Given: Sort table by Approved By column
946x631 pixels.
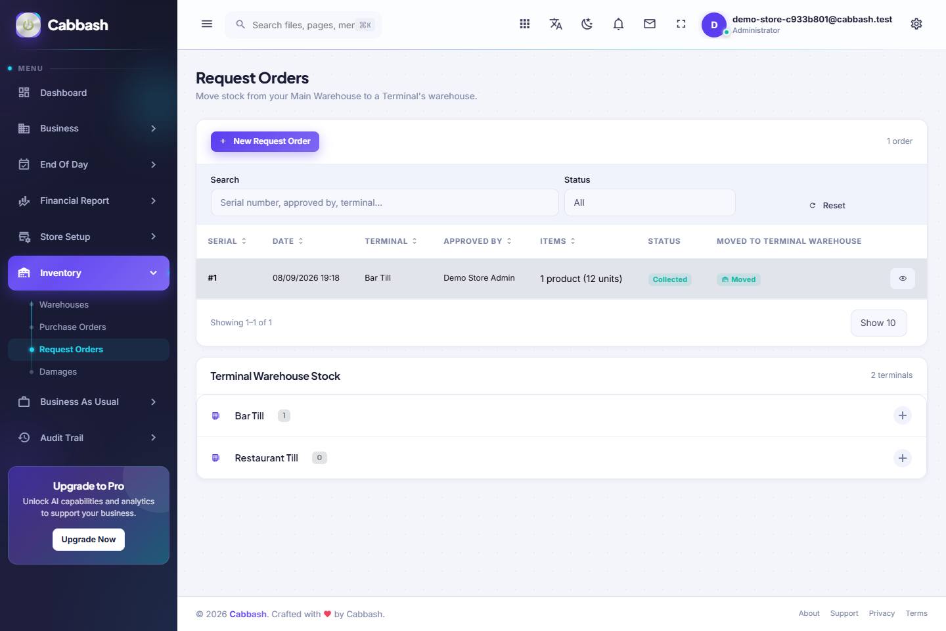Looking at the screenshot, I should pyautogui.click(x=478, y=241).
